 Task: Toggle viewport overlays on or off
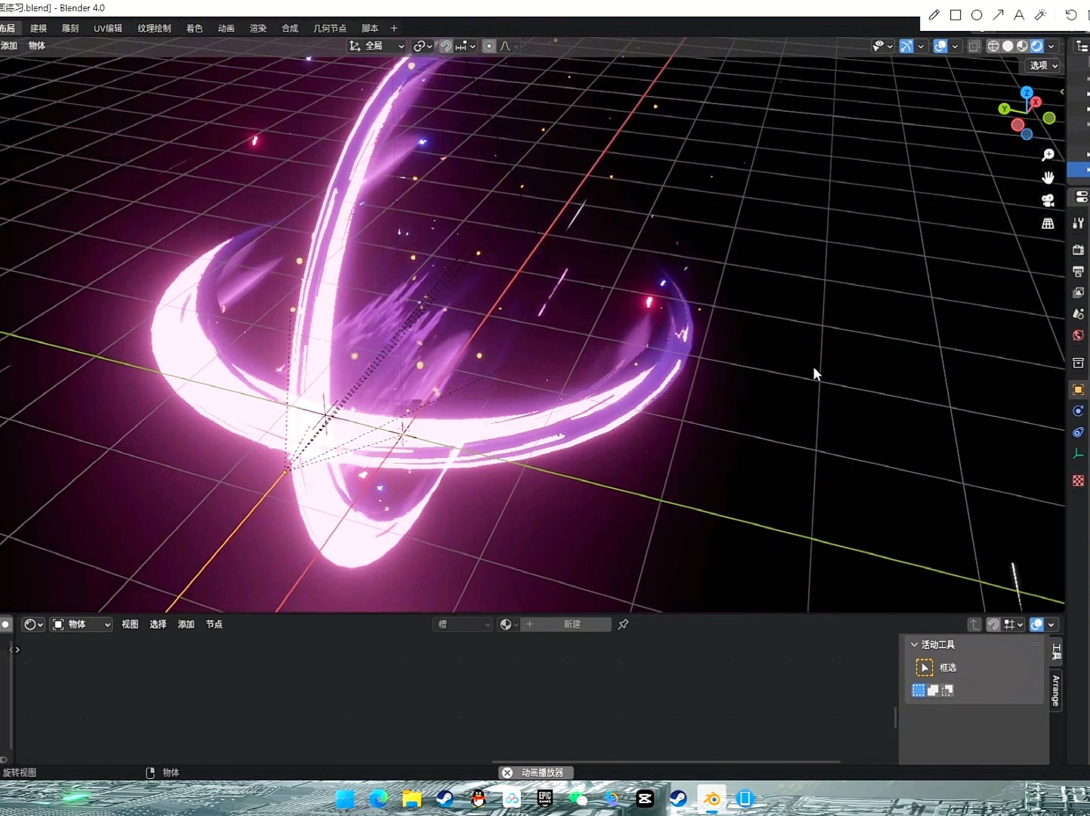tap(940, 46)
